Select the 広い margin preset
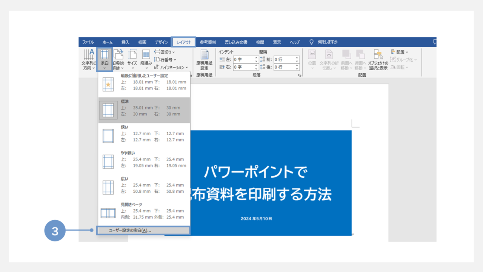Screen dimensions: 483x272 144,187
